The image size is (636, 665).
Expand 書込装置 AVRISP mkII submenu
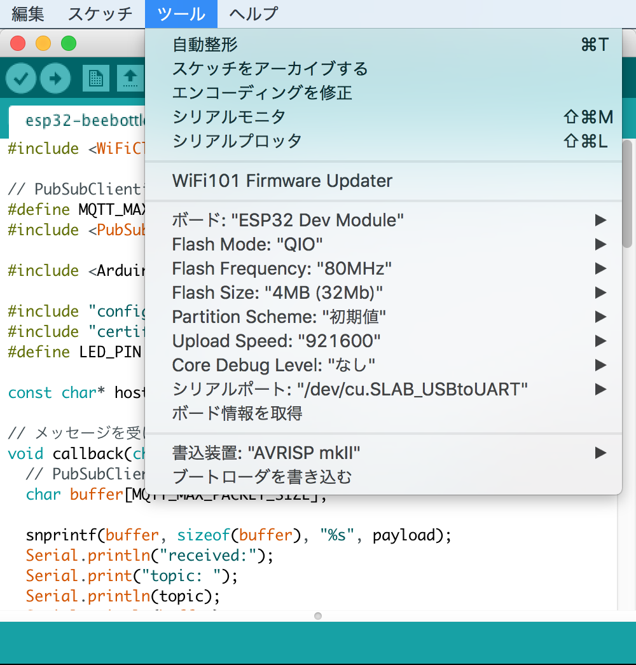tap(384, 453)
